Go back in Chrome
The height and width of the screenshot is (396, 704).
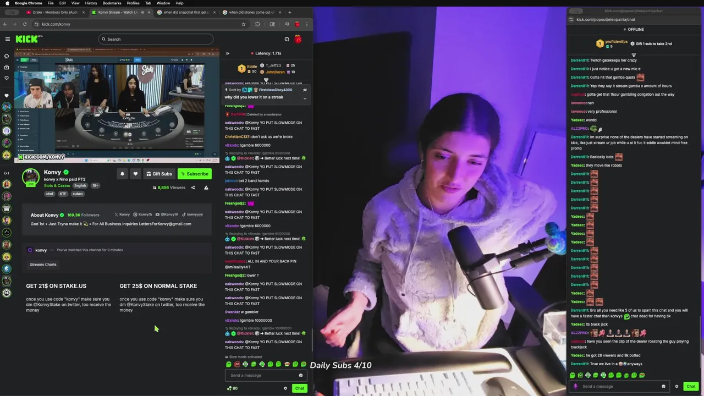tap(5, 24)
